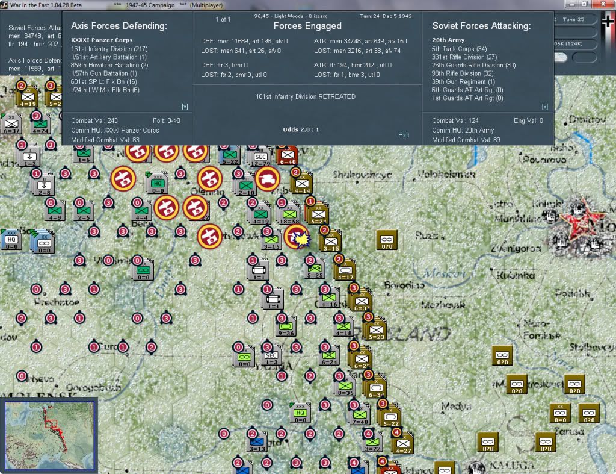Select the 18=58 infantry counter

[x=289, y=216]
